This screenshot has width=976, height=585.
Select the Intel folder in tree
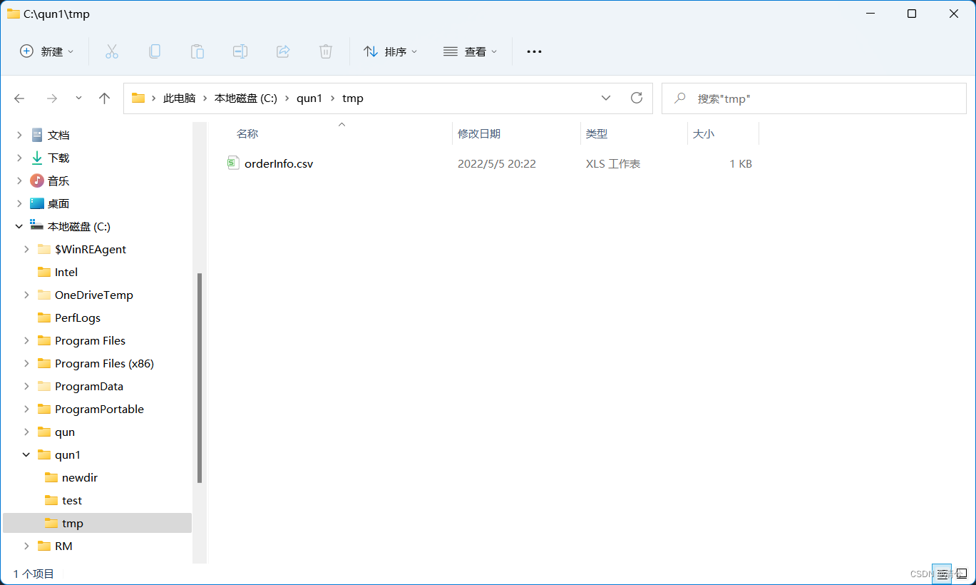point(66,272)
